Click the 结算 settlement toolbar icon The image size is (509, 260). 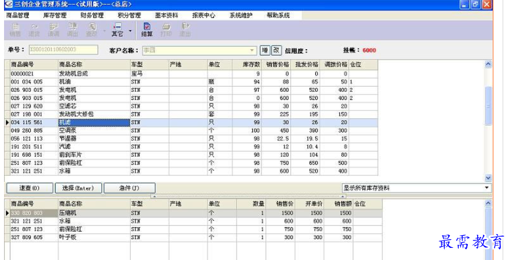click(147, 30)
